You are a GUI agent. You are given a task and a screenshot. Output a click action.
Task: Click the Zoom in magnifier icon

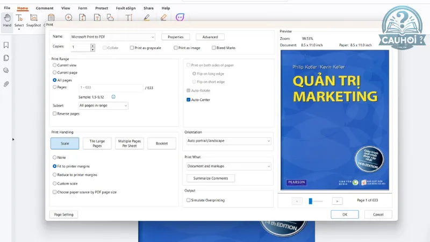pyautogui.click(x=69, y=18)
